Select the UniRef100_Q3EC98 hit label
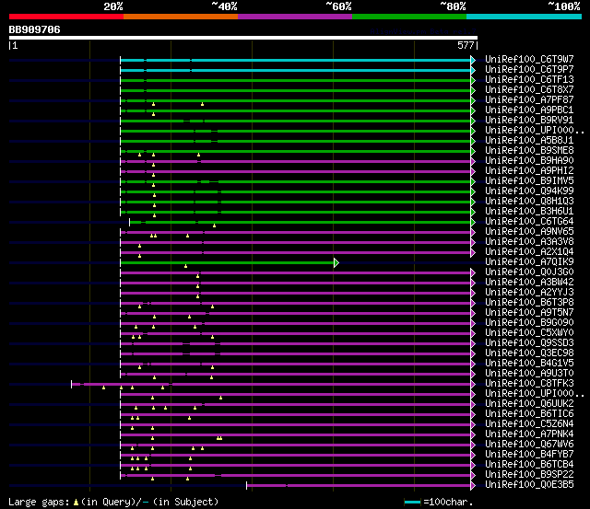 coord(529,353)
